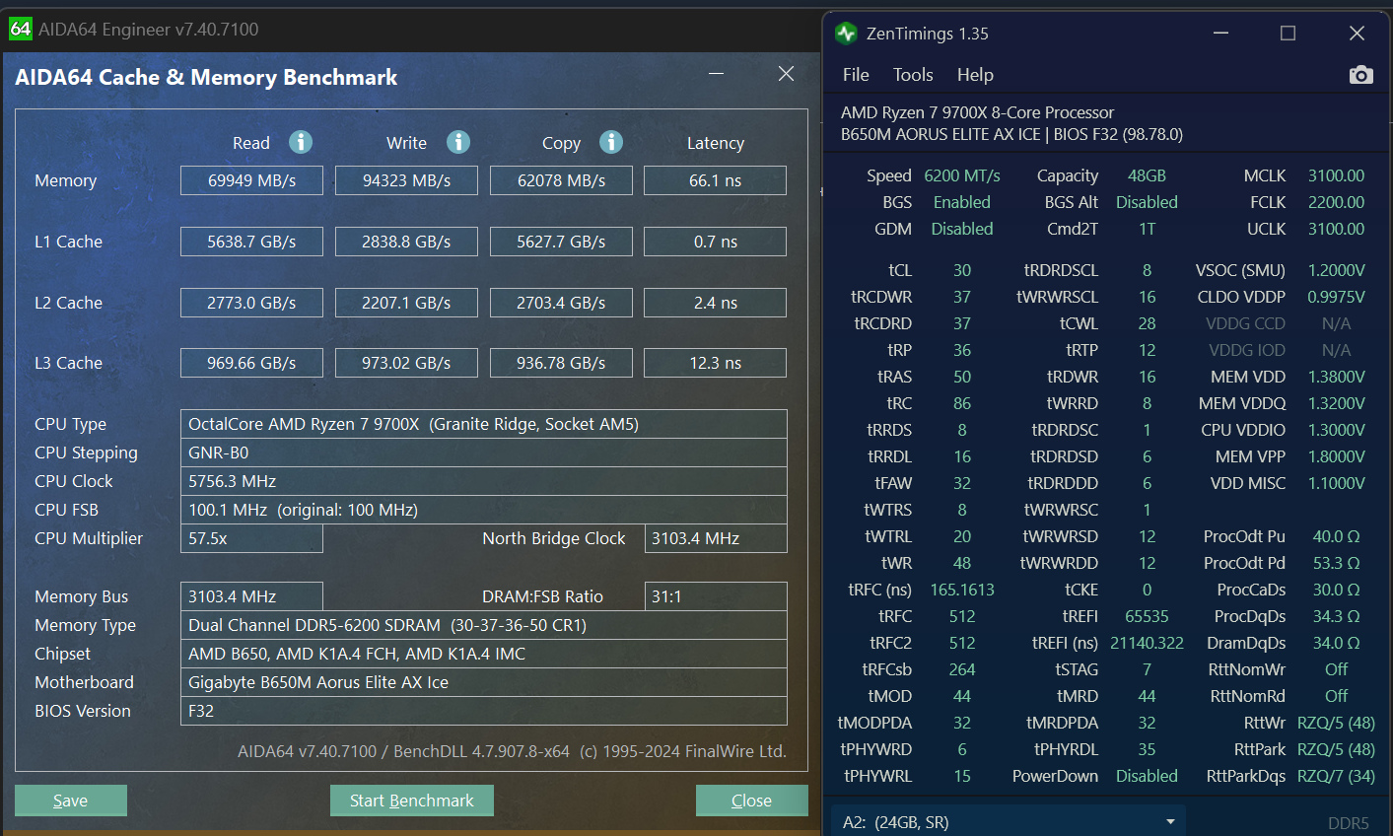Screen dimensions: 1393x836
Task: Click the ZenTimings app logo icon
Action: tap(846, 34)
